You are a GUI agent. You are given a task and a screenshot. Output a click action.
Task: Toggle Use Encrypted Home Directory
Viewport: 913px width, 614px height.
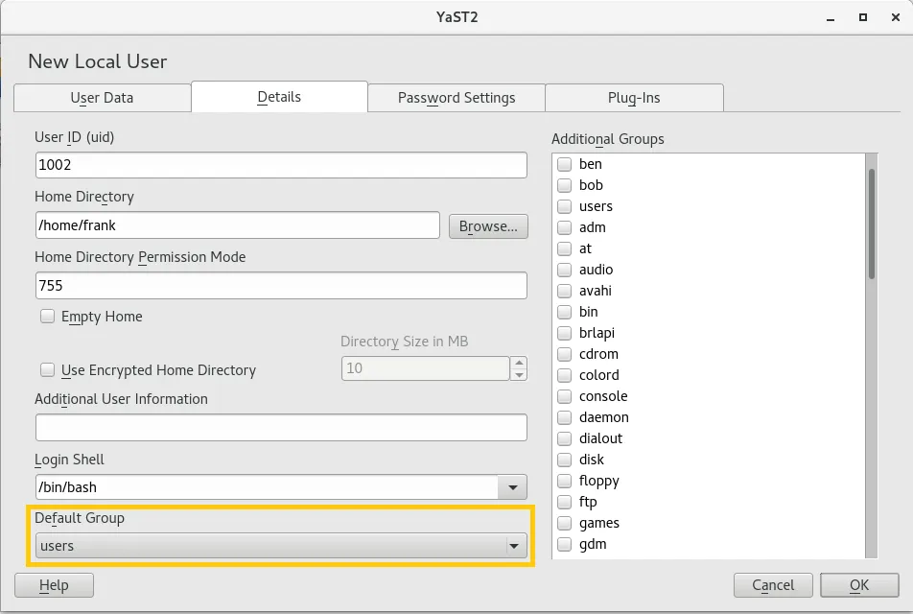click(47, 370)
